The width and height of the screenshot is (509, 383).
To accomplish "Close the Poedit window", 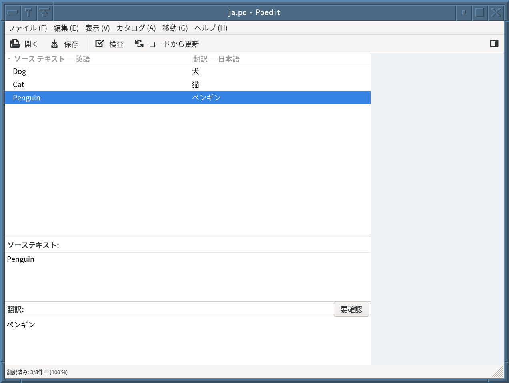I will pos(496,12).
